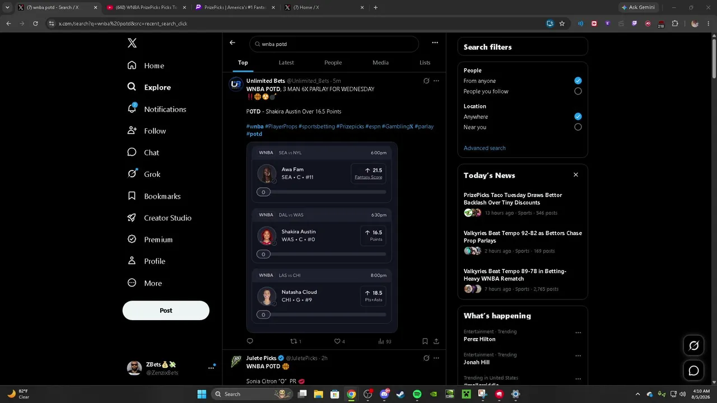Viewport: 717px width, 403px height.
Task: Open the PrizePicks Taco Tuesday news story
Action: pos(513,199)
